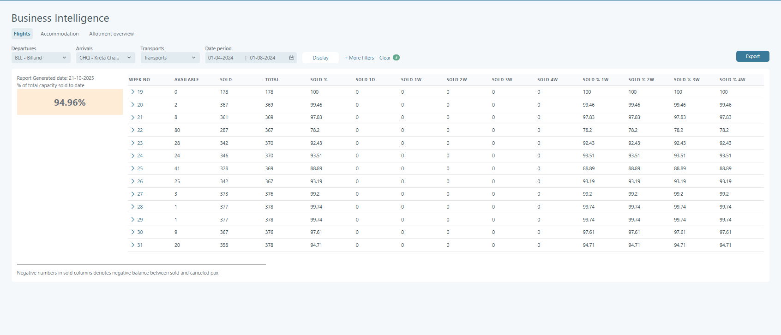Expand week 22 row chevron
781x335 pixels.
pyautogui.click(x=133, y=130)
